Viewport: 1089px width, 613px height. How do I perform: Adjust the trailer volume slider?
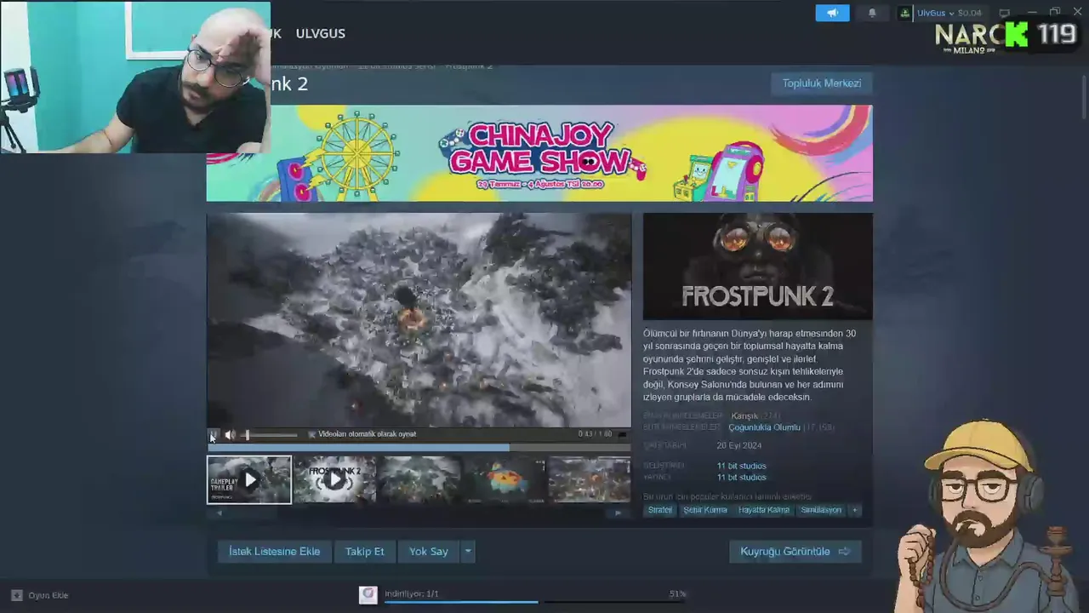click(271, 434)
